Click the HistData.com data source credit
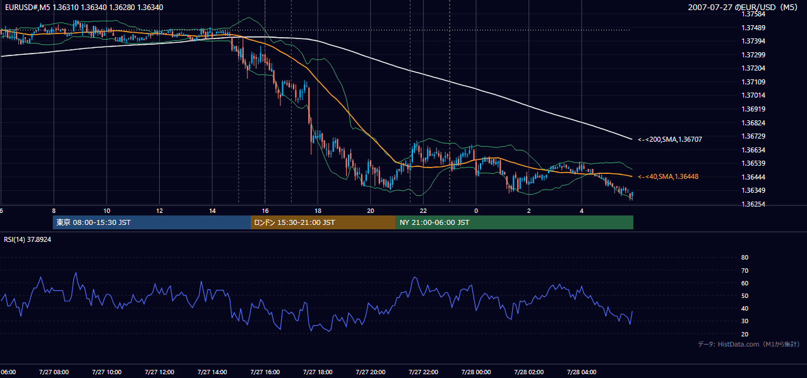Screen dimensions: 807x378 pos(749,344)
